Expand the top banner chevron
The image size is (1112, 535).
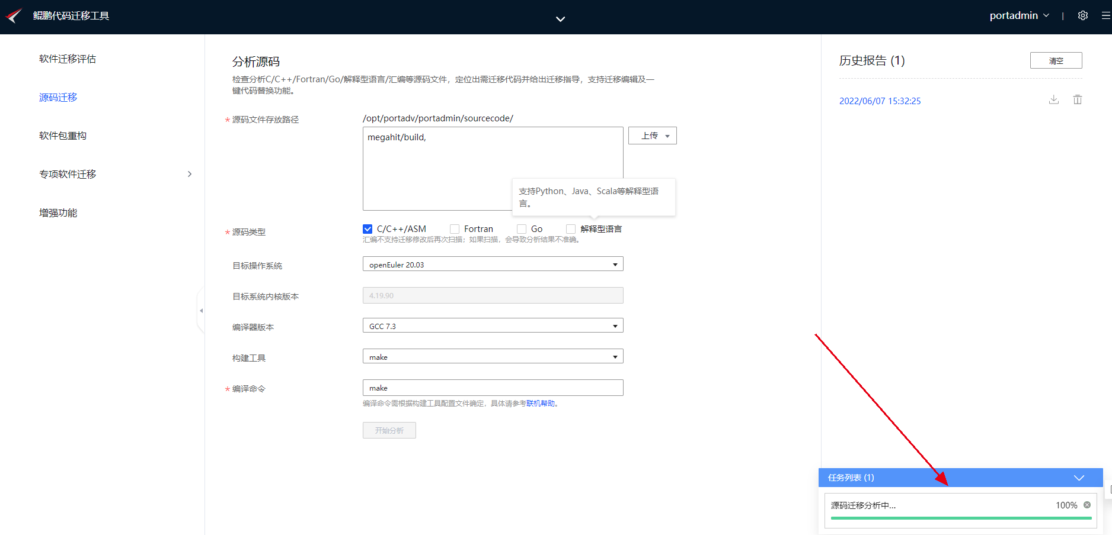point(560,19)
